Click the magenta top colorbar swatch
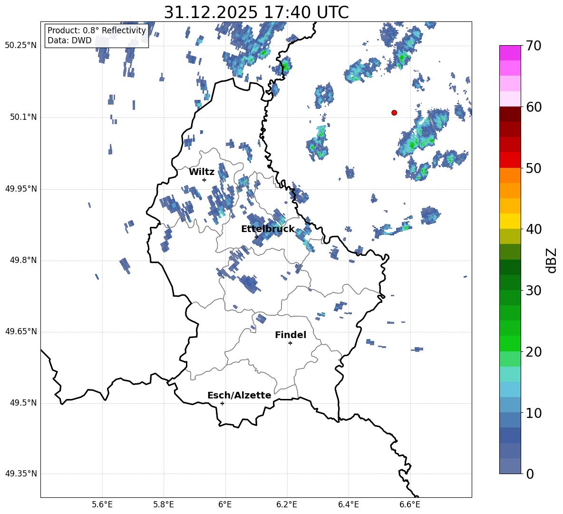The width and height of the screenshot is (563, 514). (x=510, y=53)
